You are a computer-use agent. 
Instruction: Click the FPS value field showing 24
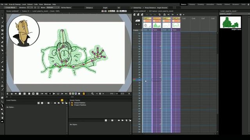117,94
